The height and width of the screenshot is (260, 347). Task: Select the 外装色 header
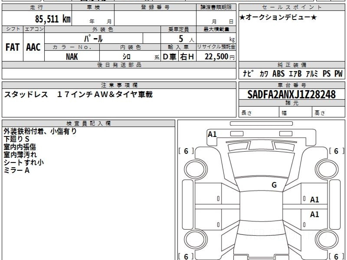(x=103, y=29)
